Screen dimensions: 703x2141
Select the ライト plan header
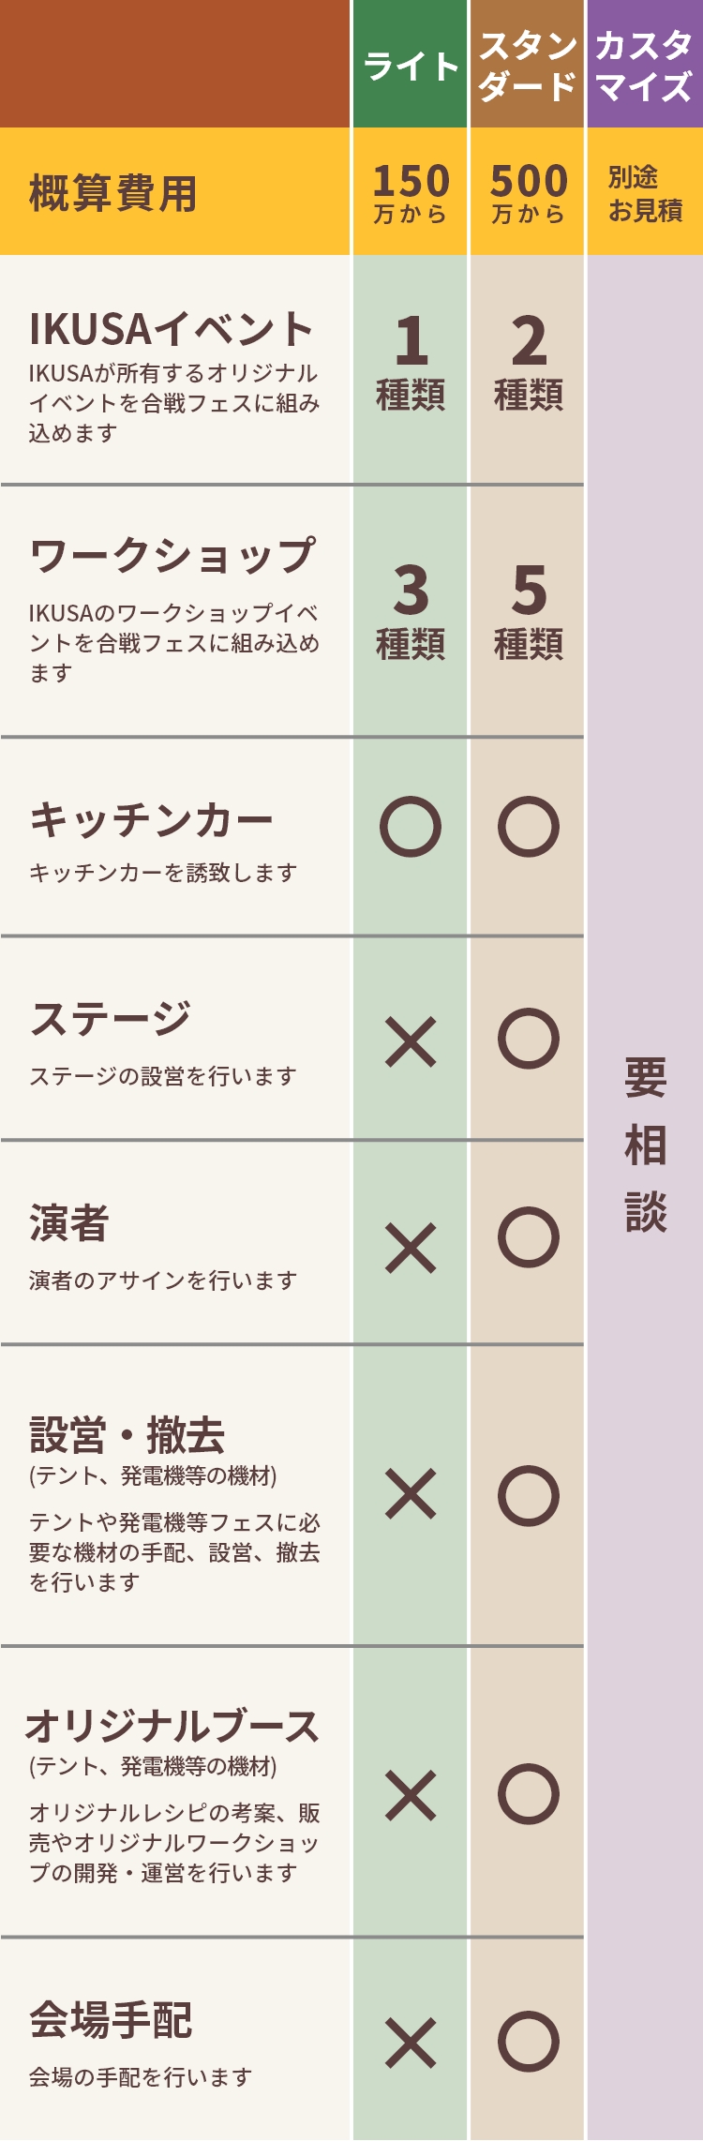tap(411, 66)
